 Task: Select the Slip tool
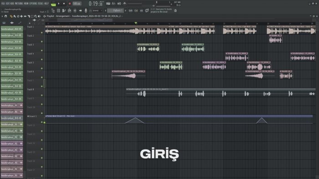(25, 16)
